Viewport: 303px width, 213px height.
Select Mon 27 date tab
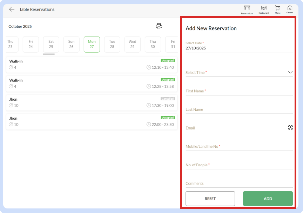92,44
